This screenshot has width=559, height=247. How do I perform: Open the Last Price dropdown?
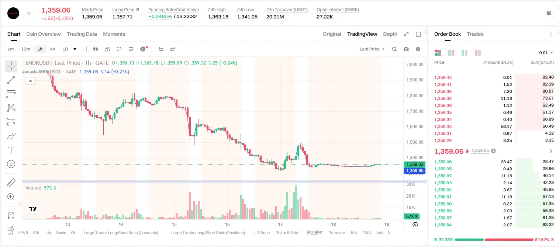(x=372, y=49)
